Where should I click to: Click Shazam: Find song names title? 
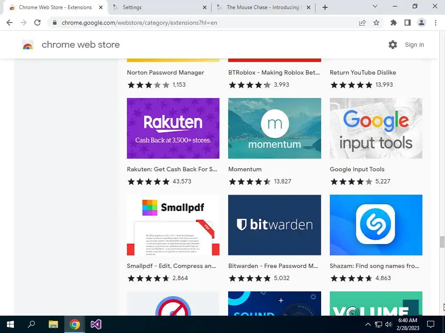[x=374, y=266]
